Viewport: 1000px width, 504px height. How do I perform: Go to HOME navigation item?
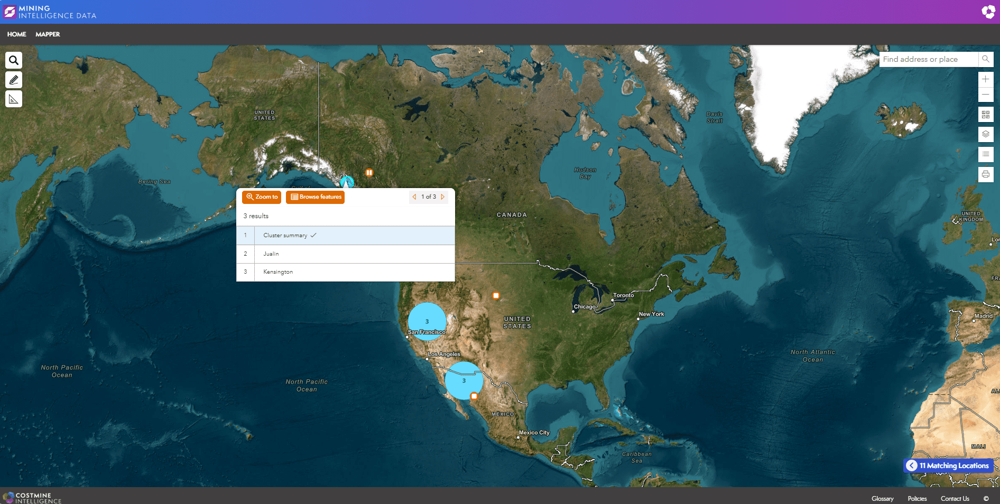16,34
